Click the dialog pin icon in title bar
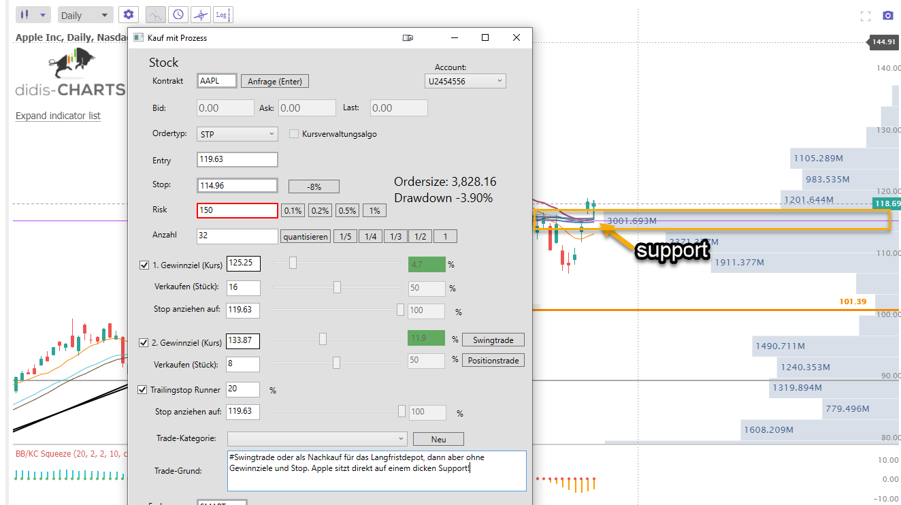Screen dimensions: 901x505 click(x=408, y=38)
